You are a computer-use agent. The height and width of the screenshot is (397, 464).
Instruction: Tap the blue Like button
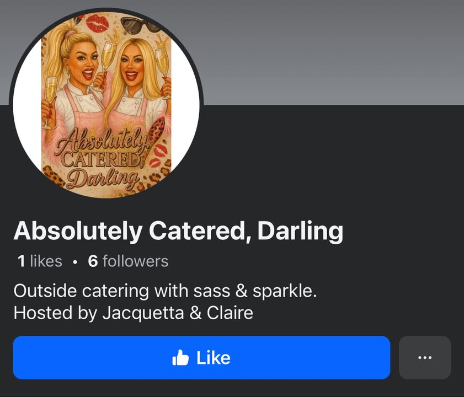pyautogui.click(x=201, y=357)
